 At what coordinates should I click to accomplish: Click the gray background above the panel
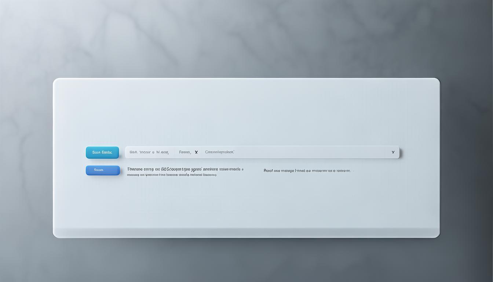tap(246, 37)
